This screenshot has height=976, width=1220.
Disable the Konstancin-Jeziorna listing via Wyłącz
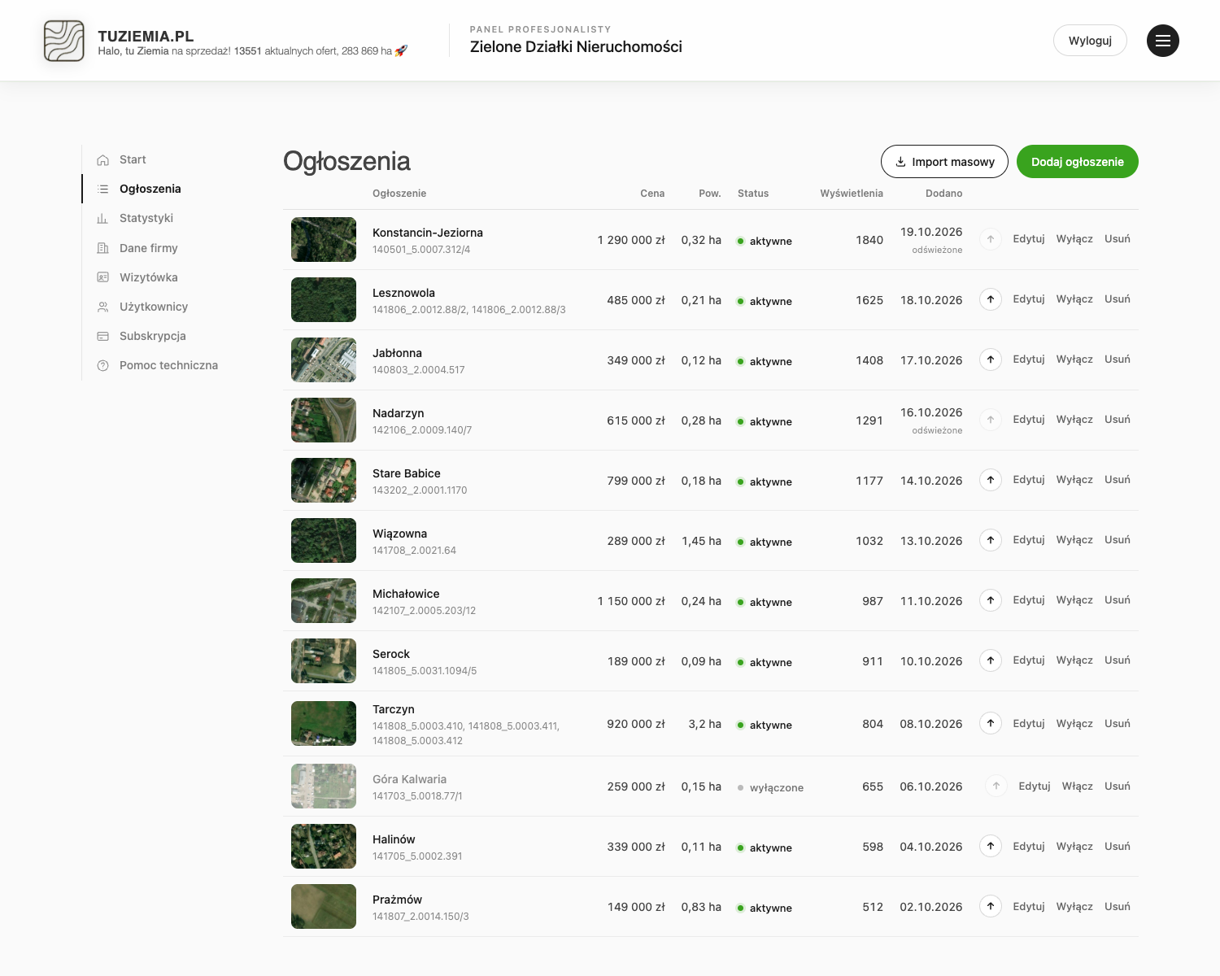(x=1074, y=239)
